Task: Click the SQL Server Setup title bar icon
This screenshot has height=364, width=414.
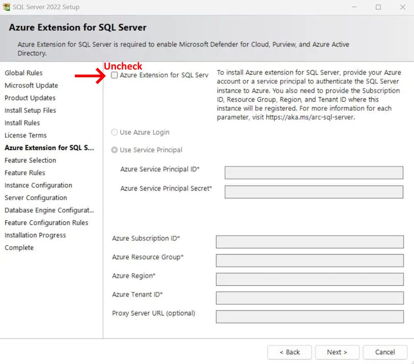Action: point(7,7)
